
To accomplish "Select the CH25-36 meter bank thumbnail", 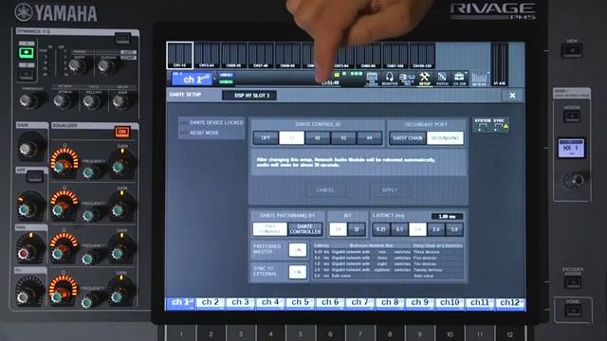I will pos(233,55).
